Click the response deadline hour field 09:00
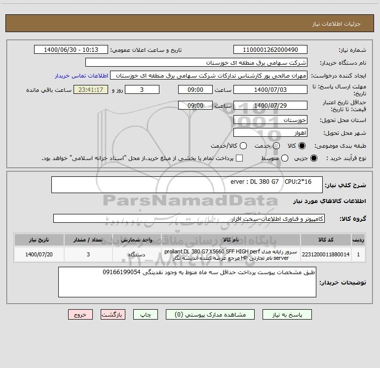Image resolution: width=380 pixels, height=368 pixels. 195,89
